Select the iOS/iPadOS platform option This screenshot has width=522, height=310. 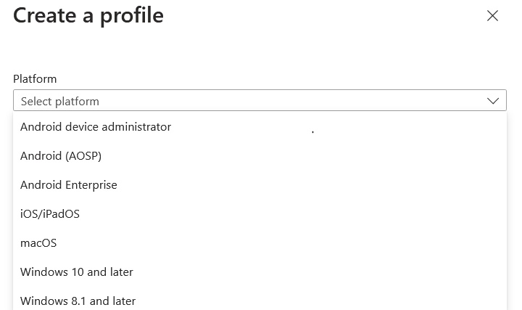point(50,214)
